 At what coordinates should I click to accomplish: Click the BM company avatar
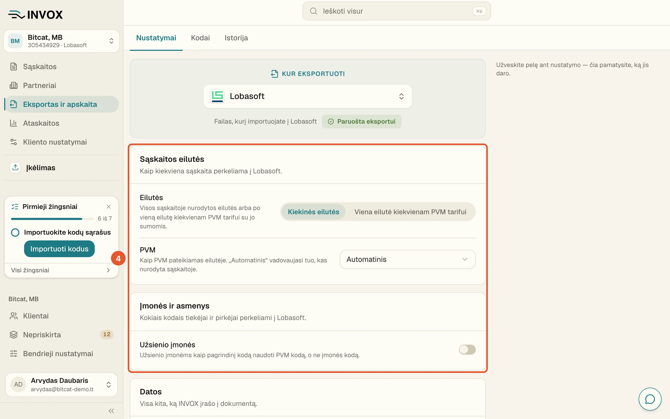[x=15, y=41]
